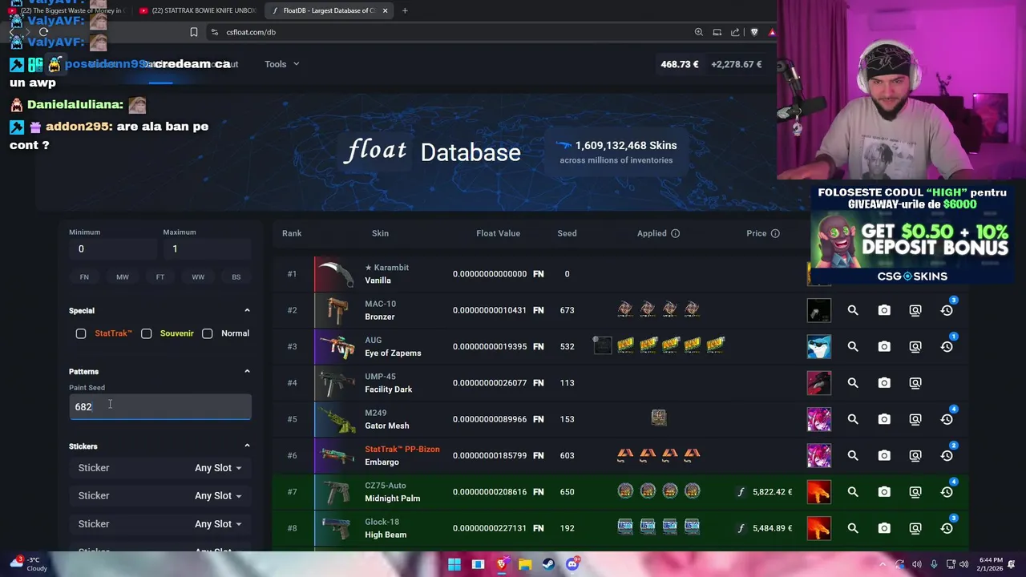The width and height of the screenshot is (1026, 577).
Task: Enable the StatTrak checkbox
Action: tap(81, 333)
